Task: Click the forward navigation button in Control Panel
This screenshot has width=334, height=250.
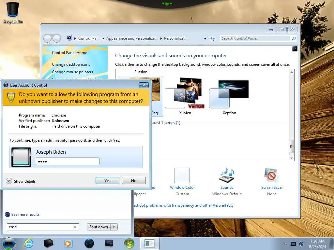Action: pyautogui.click(x=57, y=38)
